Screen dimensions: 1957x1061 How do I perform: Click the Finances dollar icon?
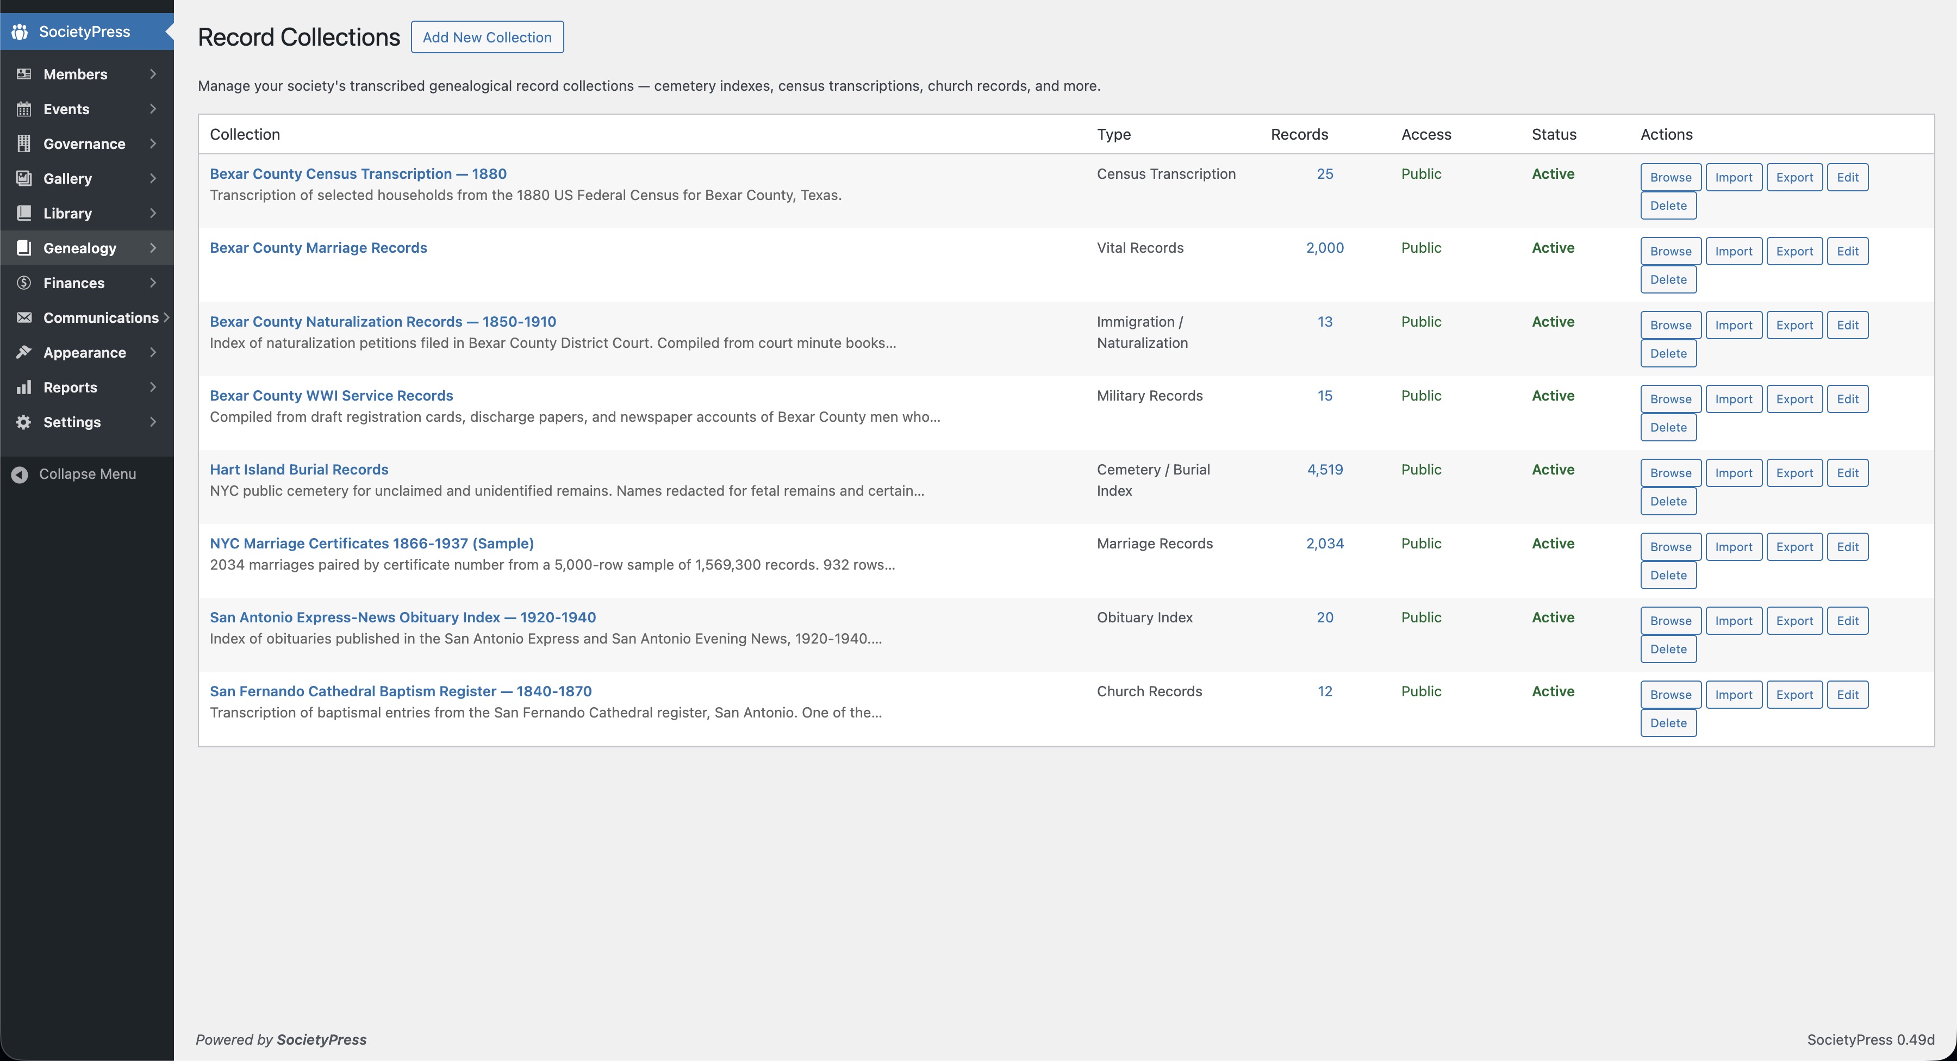click(x=23, y=283)
